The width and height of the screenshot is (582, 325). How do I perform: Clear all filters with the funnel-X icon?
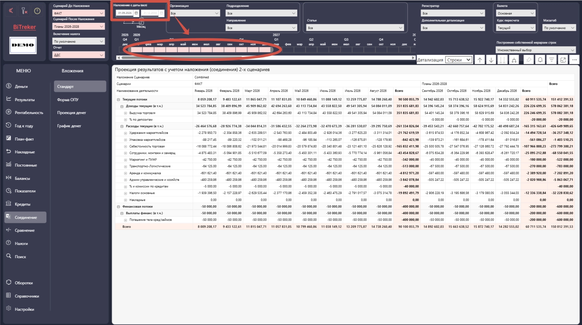coord(24,11)
